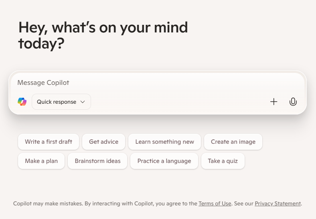Click empty compose area left of plus icon
316x219 pixels.
[179, 102]
